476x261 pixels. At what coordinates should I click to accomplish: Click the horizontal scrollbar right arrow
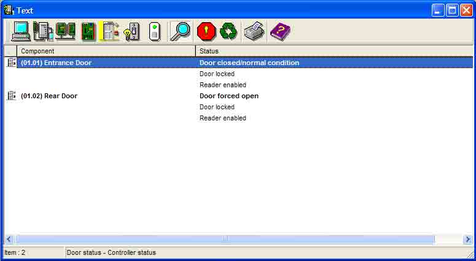pyautogui.click(x=468, y=239)
